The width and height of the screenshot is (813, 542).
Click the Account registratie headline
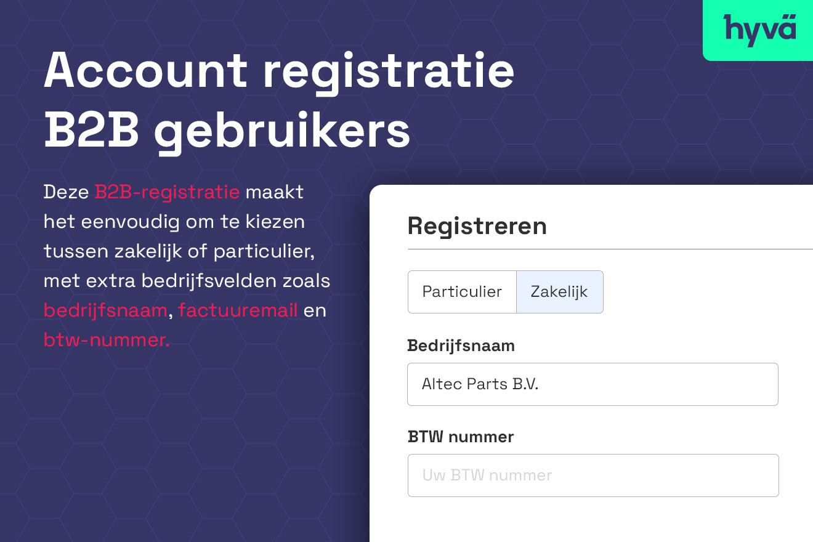pyautogui.click(x=278, y=70)
